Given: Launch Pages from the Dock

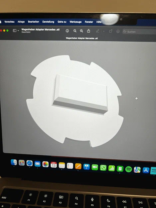Looking at the screenshot, I should click(78, 166).
